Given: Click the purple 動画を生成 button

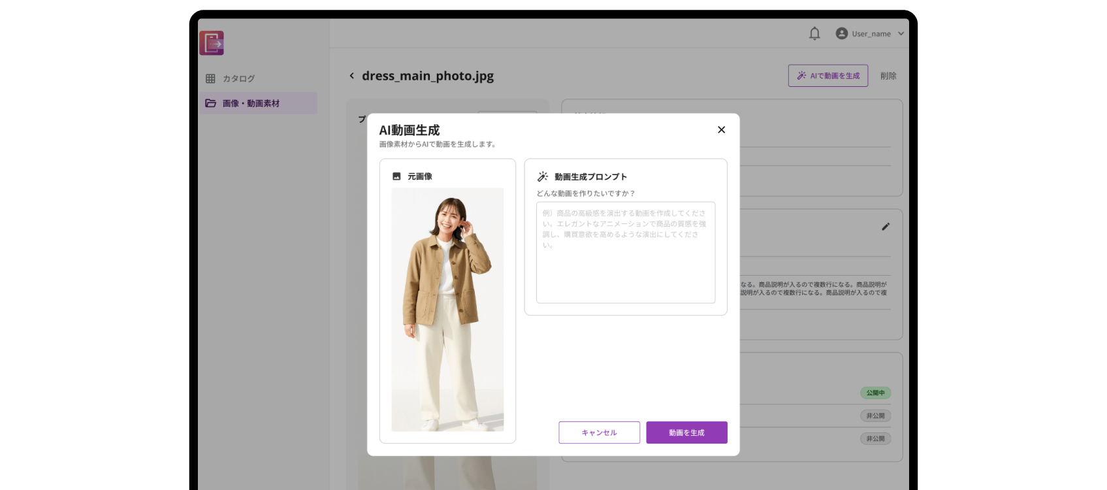Looking at the screenshot, I should click(686, 433).
